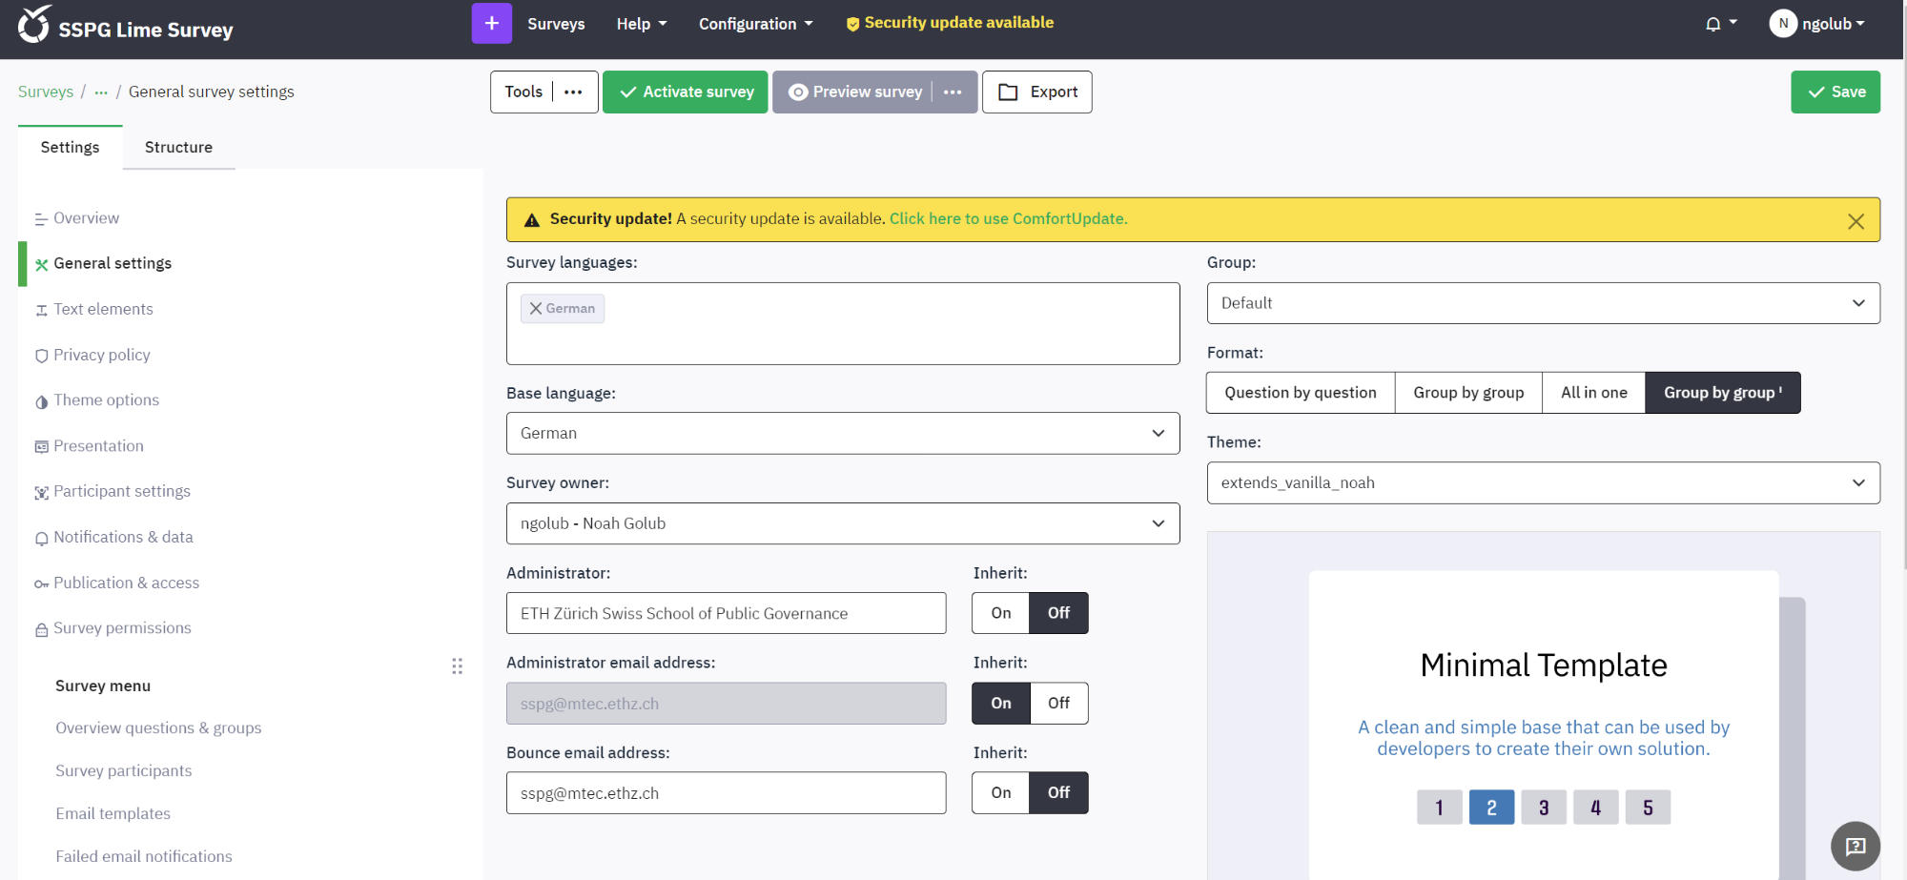Set Administrator email inherit to Off
1907x880 pixels.
click(x=1058, y=704)
